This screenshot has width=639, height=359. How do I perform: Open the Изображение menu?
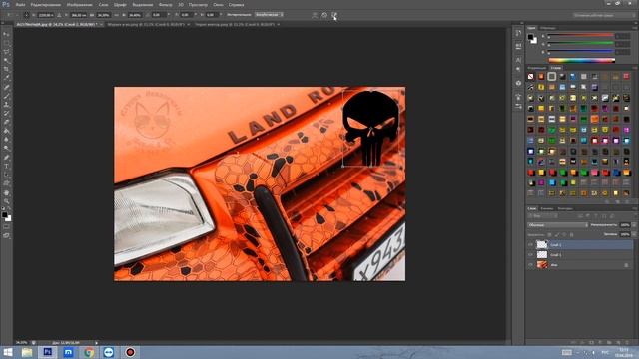80,4
